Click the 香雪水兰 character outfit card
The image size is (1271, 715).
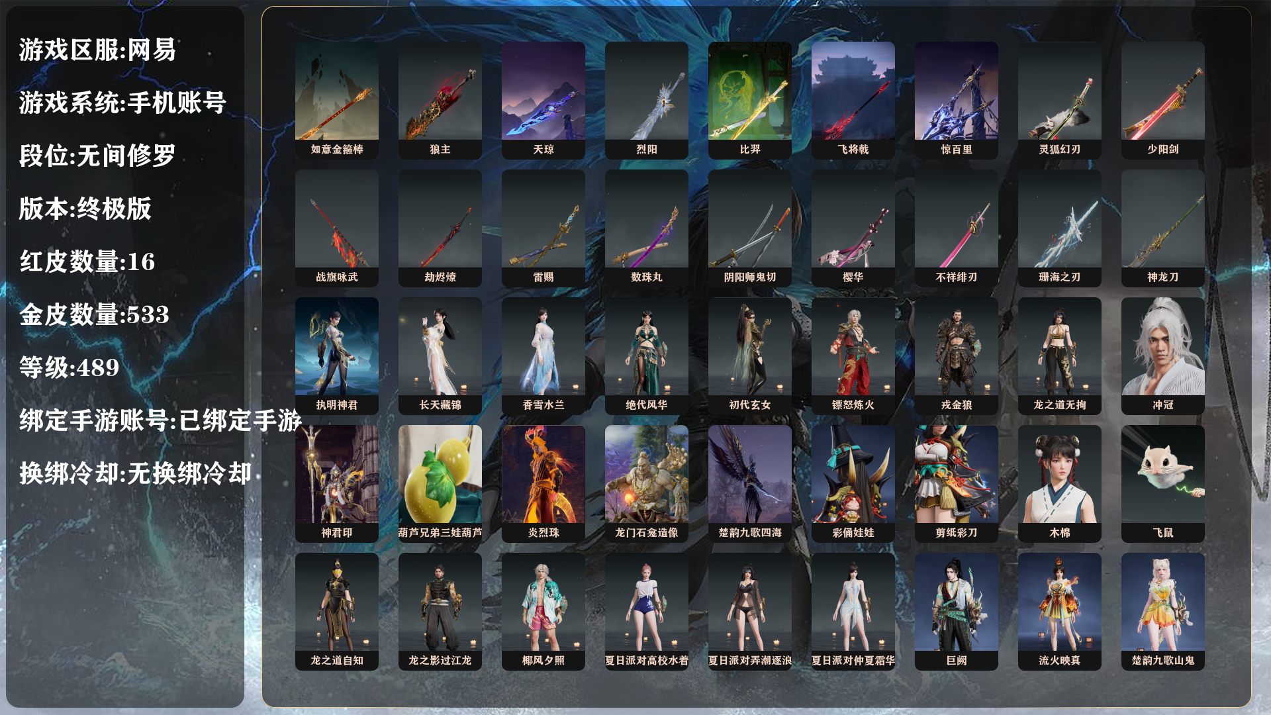coord(543,356)
